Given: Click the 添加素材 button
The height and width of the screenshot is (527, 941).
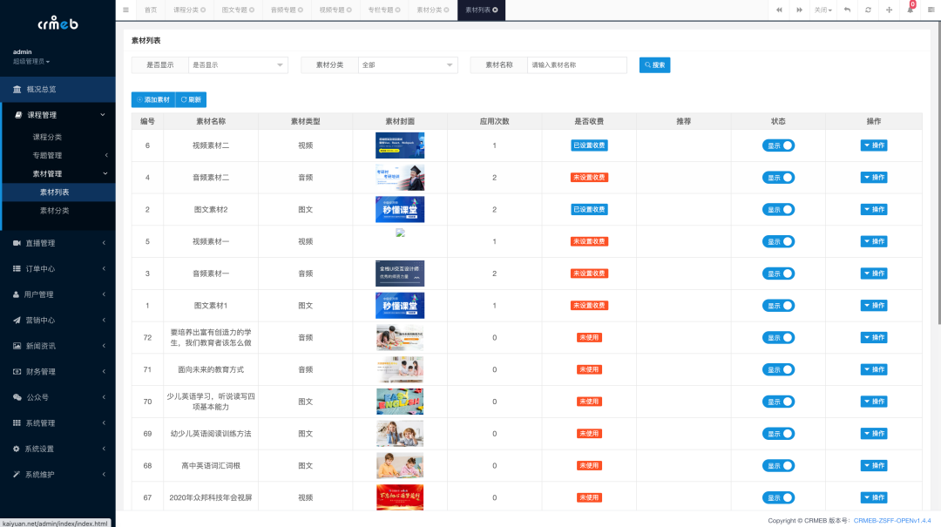Looking at the screenshot, I should [152, 99].
